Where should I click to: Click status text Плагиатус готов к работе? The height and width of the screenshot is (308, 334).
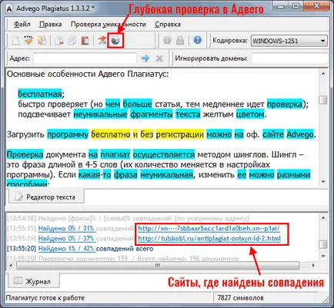click(x=45, y=298)
